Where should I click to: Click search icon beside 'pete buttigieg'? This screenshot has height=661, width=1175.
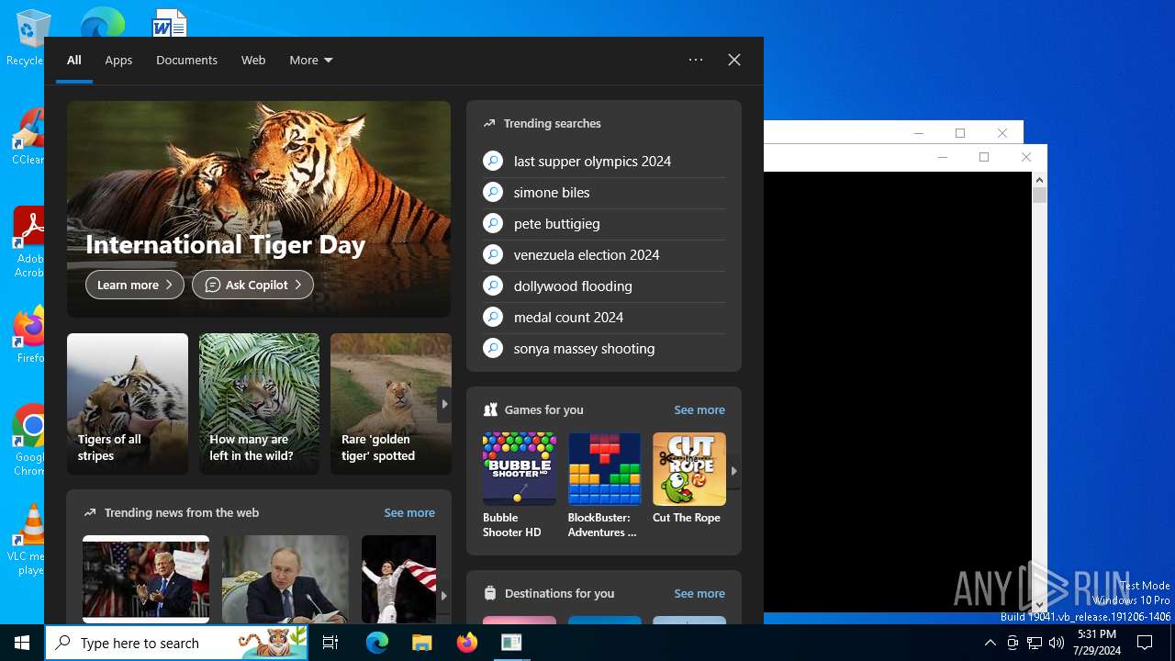(x=493, y=223)
